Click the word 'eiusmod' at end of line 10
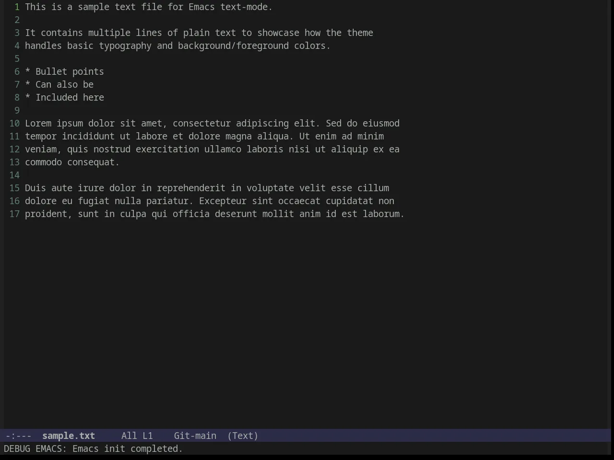 (x=381, y=123)
